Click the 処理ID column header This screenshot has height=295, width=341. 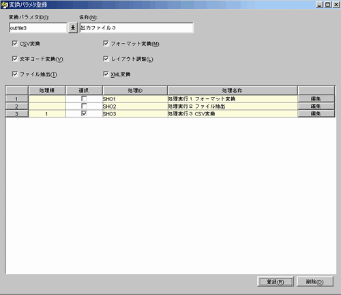135,91
